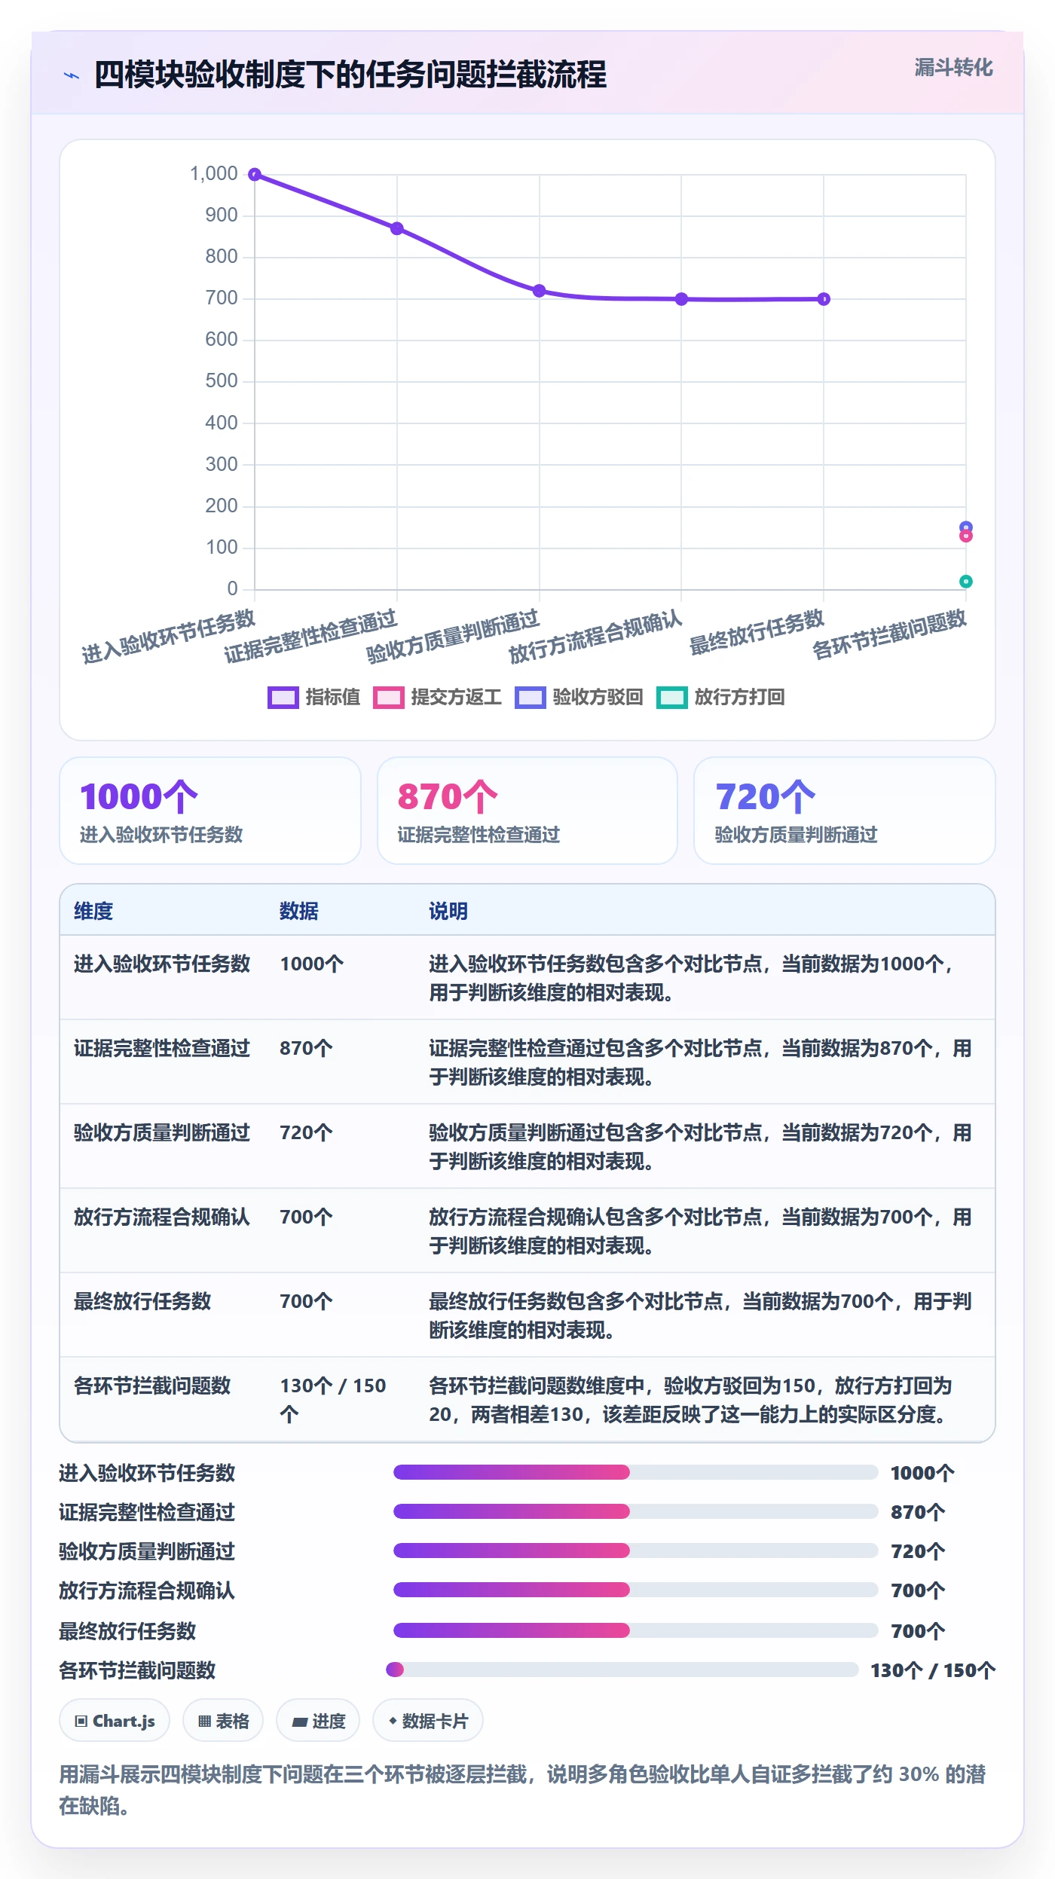The height and width of the screenshot is (1879, 1055).
Task: Click the 放行方流程合规确认 progress bar
Action: [636, 1590]
